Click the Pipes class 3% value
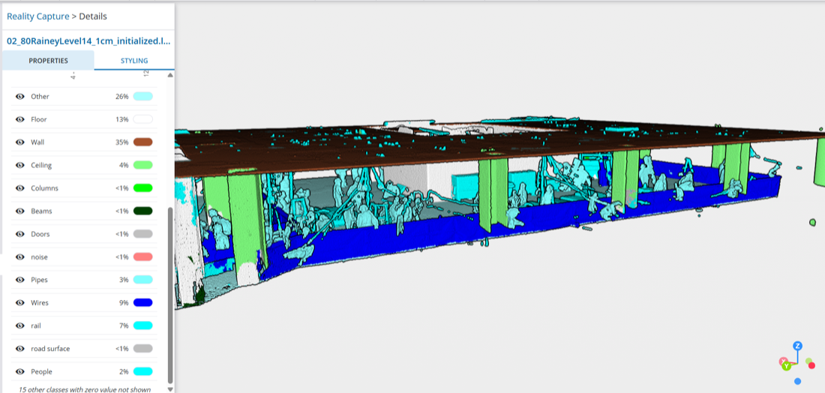 pos(124,279)
